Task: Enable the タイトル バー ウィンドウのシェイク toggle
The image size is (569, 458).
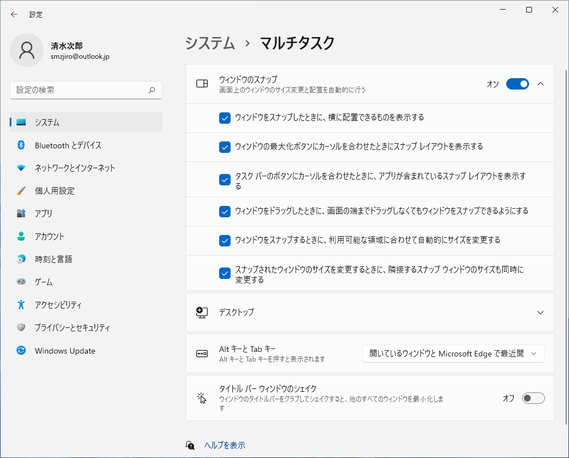Action: click(x=533, y=398)
